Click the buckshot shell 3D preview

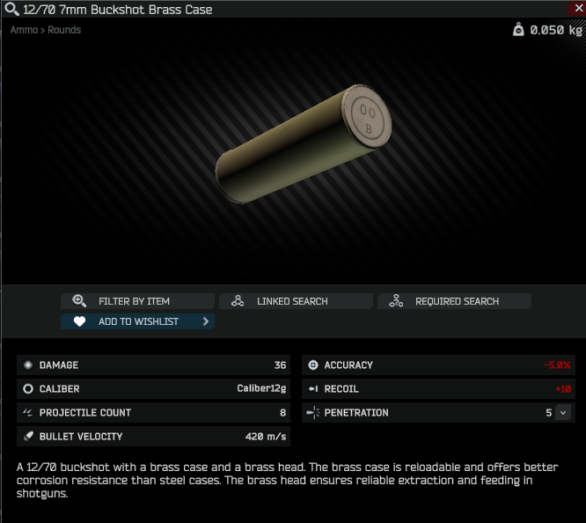click(303, 144)
